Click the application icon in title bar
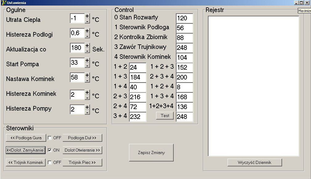 tap(3, 2)
